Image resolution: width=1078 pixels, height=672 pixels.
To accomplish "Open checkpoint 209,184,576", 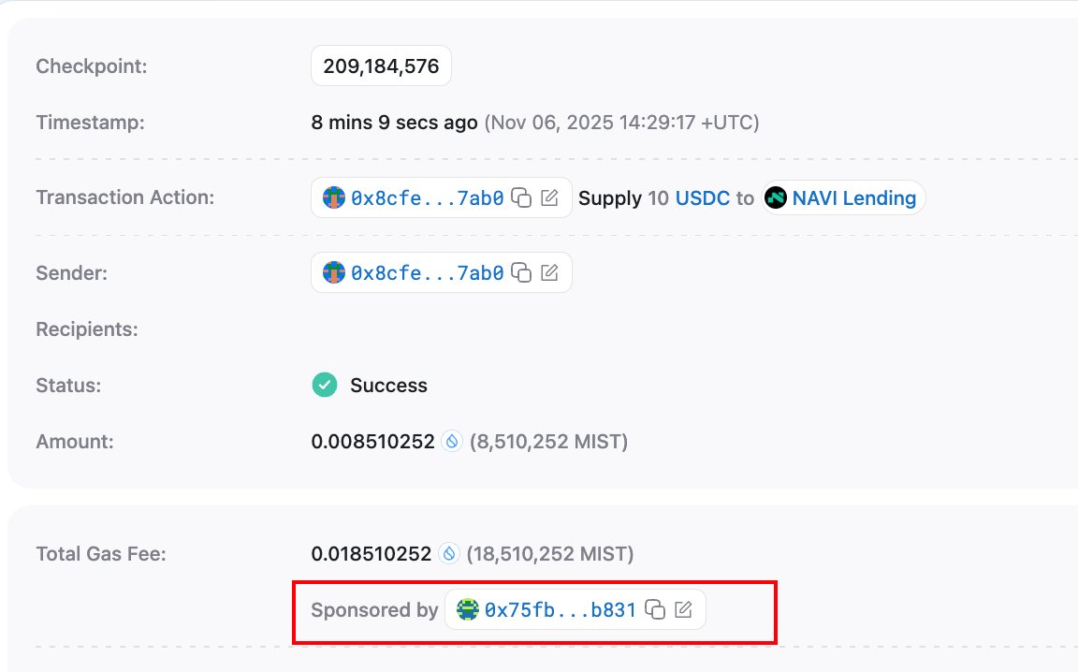I will tap(381, 66).
